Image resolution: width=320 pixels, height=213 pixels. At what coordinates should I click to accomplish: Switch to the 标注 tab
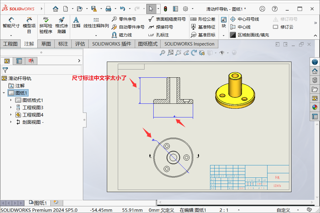[63, 44]
